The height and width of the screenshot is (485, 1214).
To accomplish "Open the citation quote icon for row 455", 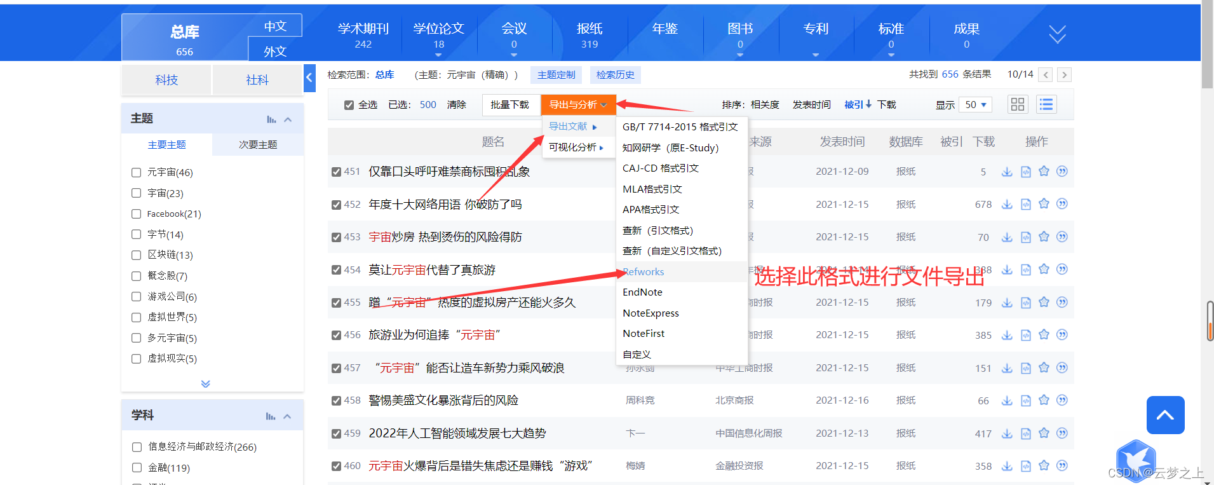I will [x=1062, y=302].
